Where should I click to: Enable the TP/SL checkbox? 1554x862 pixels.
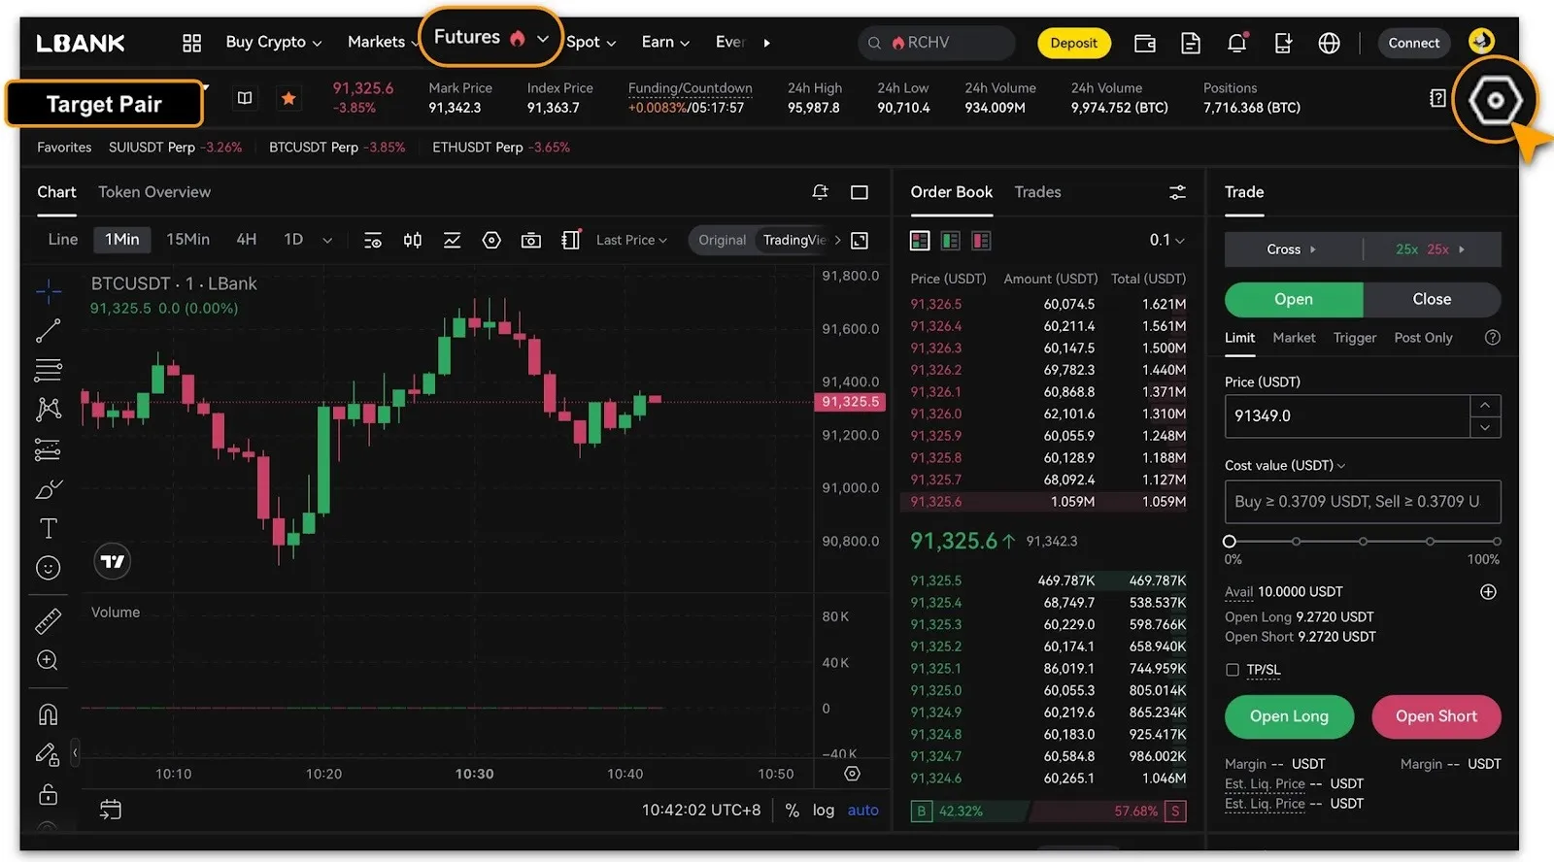click(1233, 670)
